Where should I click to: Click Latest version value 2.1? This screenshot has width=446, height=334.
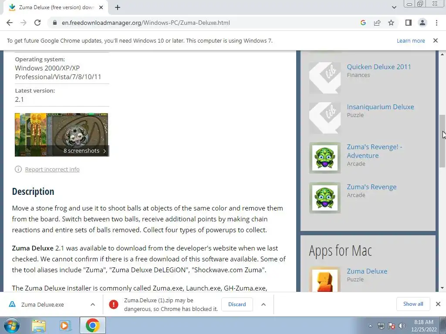click(x=19, y=100)
